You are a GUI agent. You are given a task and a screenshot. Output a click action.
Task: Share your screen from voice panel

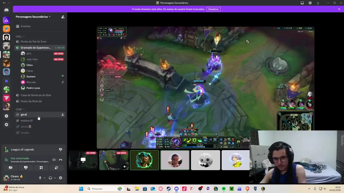click(26, 168)
